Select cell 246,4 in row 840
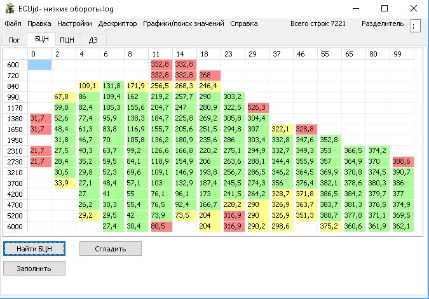Image resolution: width=429 pixels, height=299 pixels. tap(208, 86)
